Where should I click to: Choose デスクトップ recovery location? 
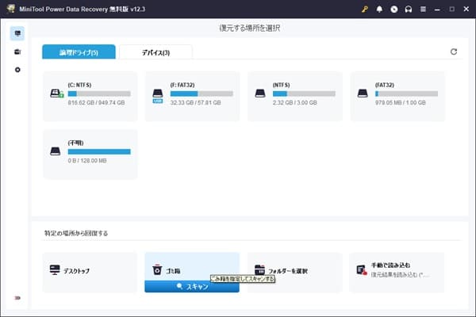(90, 272)
